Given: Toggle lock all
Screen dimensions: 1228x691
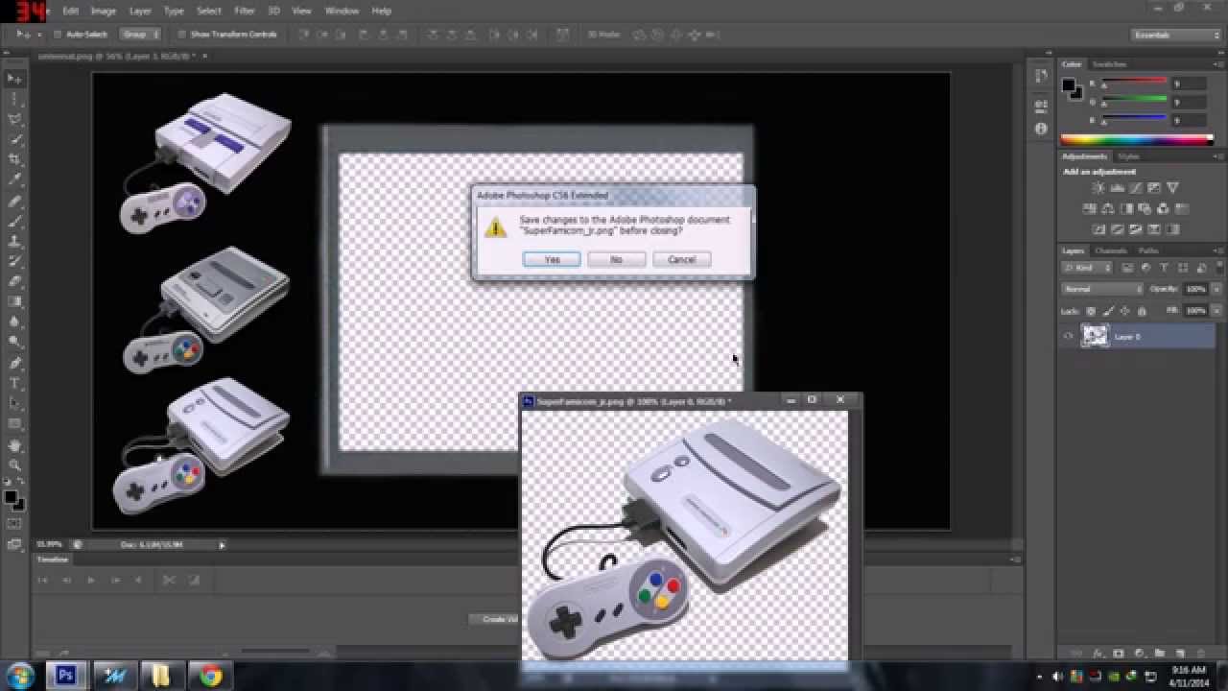Looking at the screenshot, I should pos(1141,311).
